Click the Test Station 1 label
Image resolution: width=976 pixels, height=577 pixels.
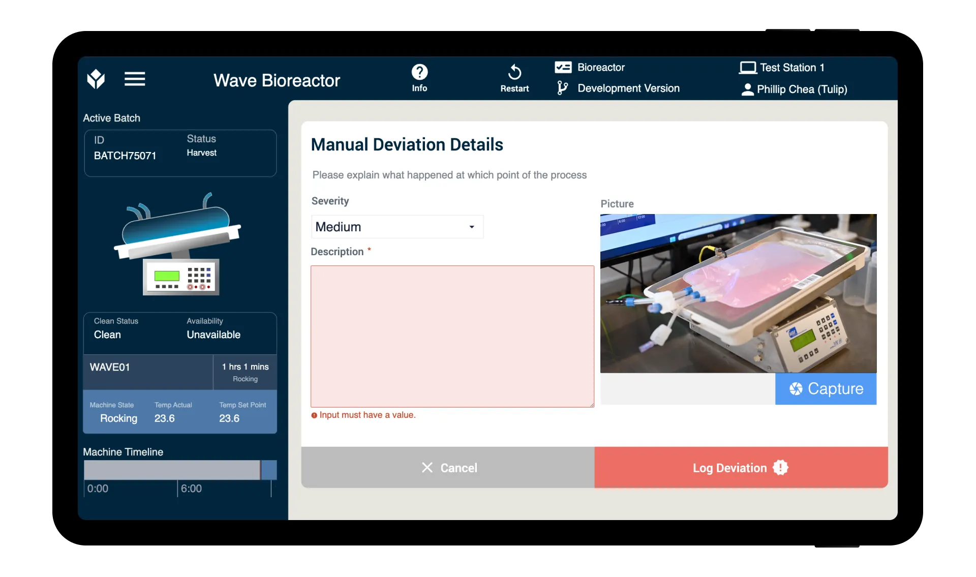tap(792, 68)
